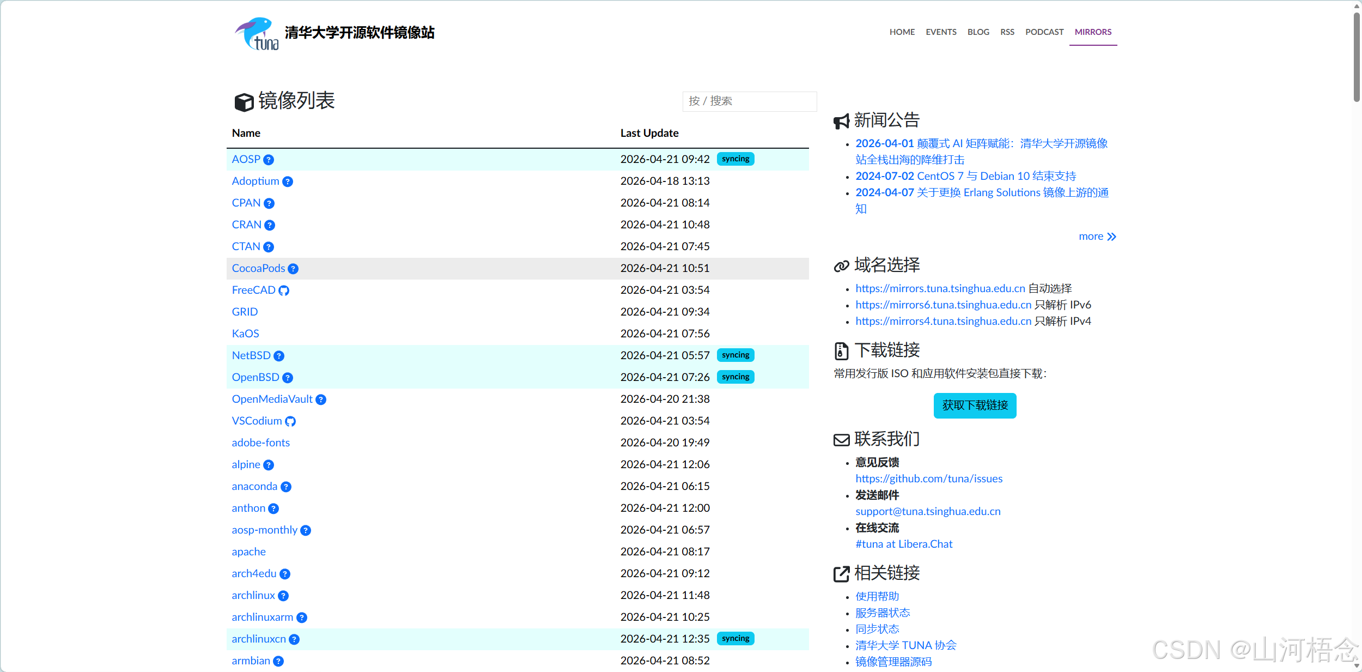1362x672 pixels.
Task: Open the CentOS 7 end-of-support news
Action: 965,176
